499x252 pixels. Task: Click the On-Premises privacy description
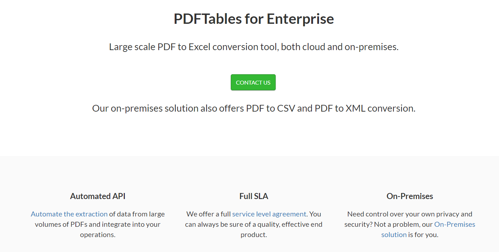[409, 214]
